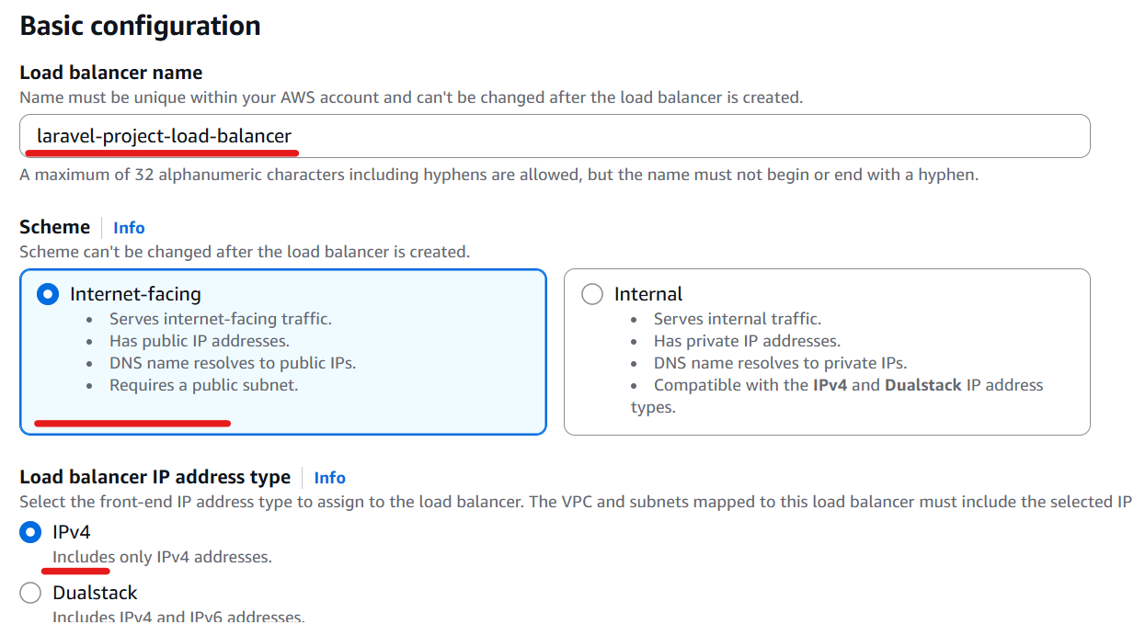
Task: Click the "Requires a public subnet" bullet
Action: coord(204,385)
